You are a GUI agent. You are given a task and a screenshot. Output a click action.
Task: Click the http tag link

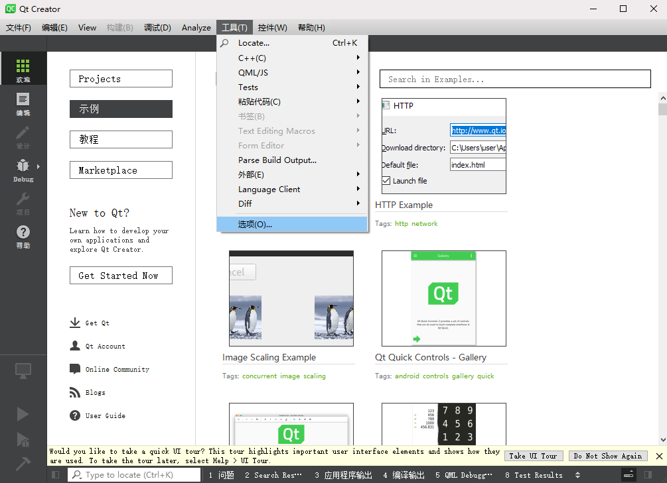point(401,223)
